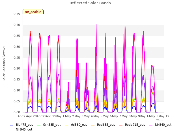This screenshot has width=181, height=135.
Task: Click the 0.15 y-axis tick label
Action: coord(17,79)
